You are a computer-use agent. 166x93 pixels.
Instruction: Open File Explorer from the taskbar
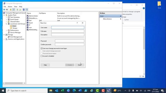point(51,90)
